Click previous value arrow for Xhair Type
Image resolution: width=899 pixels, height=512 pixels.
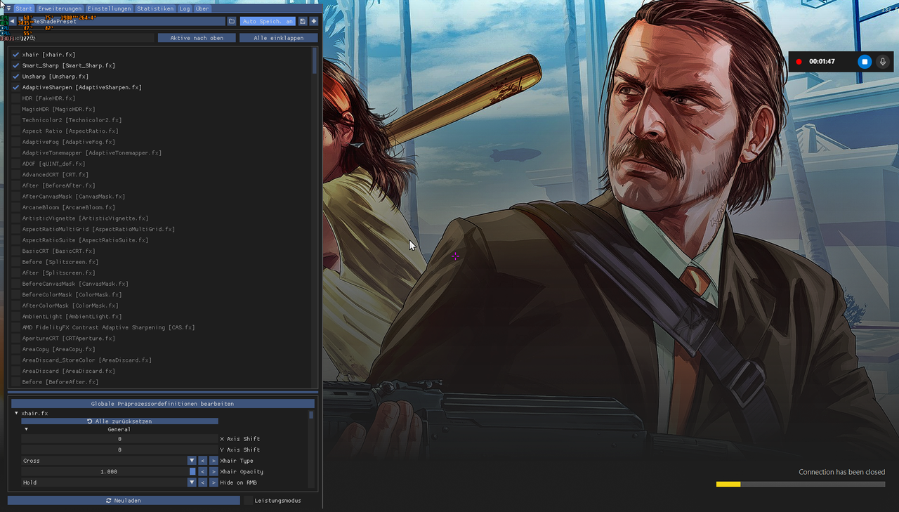tap(202, 461)
